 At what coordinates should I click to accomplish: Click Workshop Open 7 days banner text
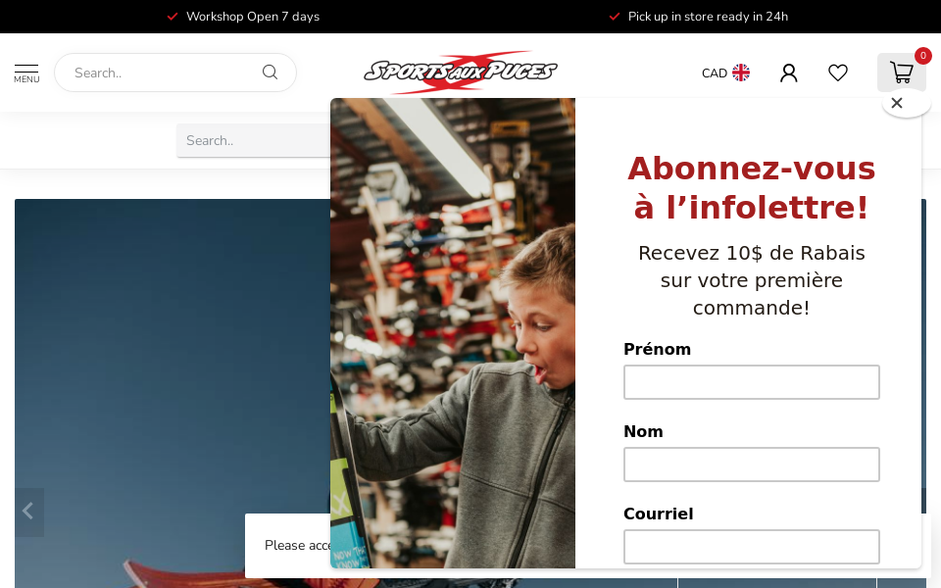(253, 17)
